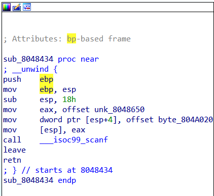
Task: Open the node color picker icon
Action: click(7, 7)
